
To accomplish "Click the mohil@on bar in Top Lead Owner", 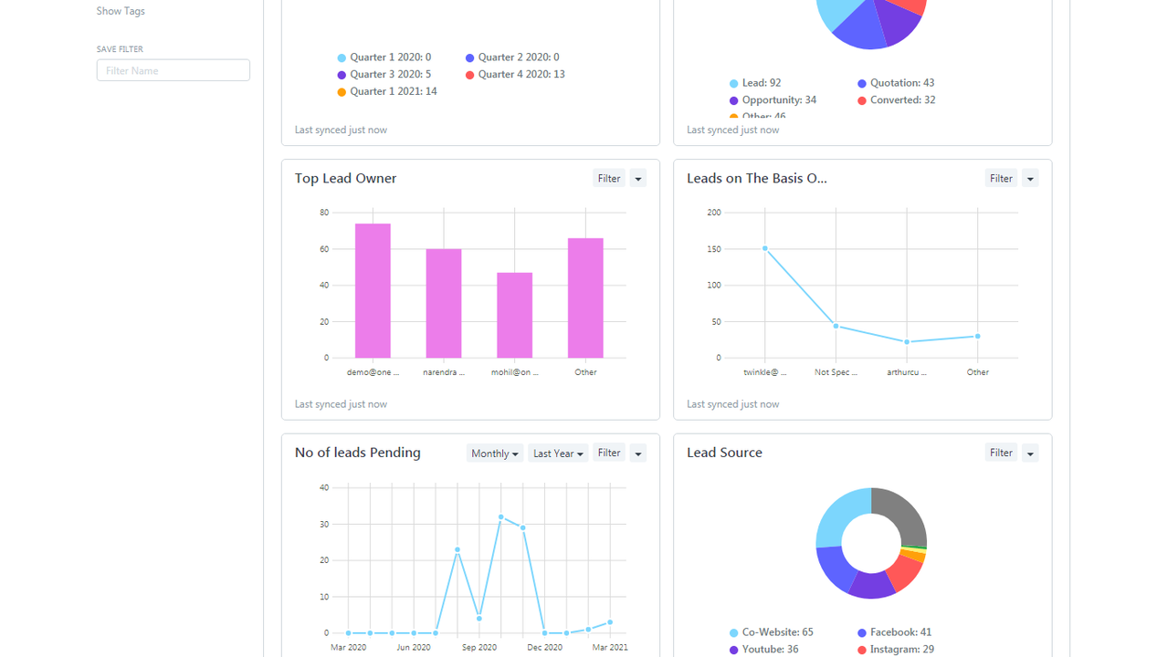I will click(x=514, y=316).
